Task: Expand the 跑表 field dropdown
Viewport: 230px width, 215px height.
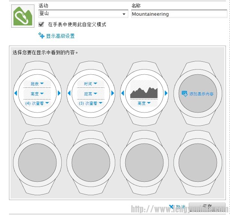Action: tap(37, 84)
